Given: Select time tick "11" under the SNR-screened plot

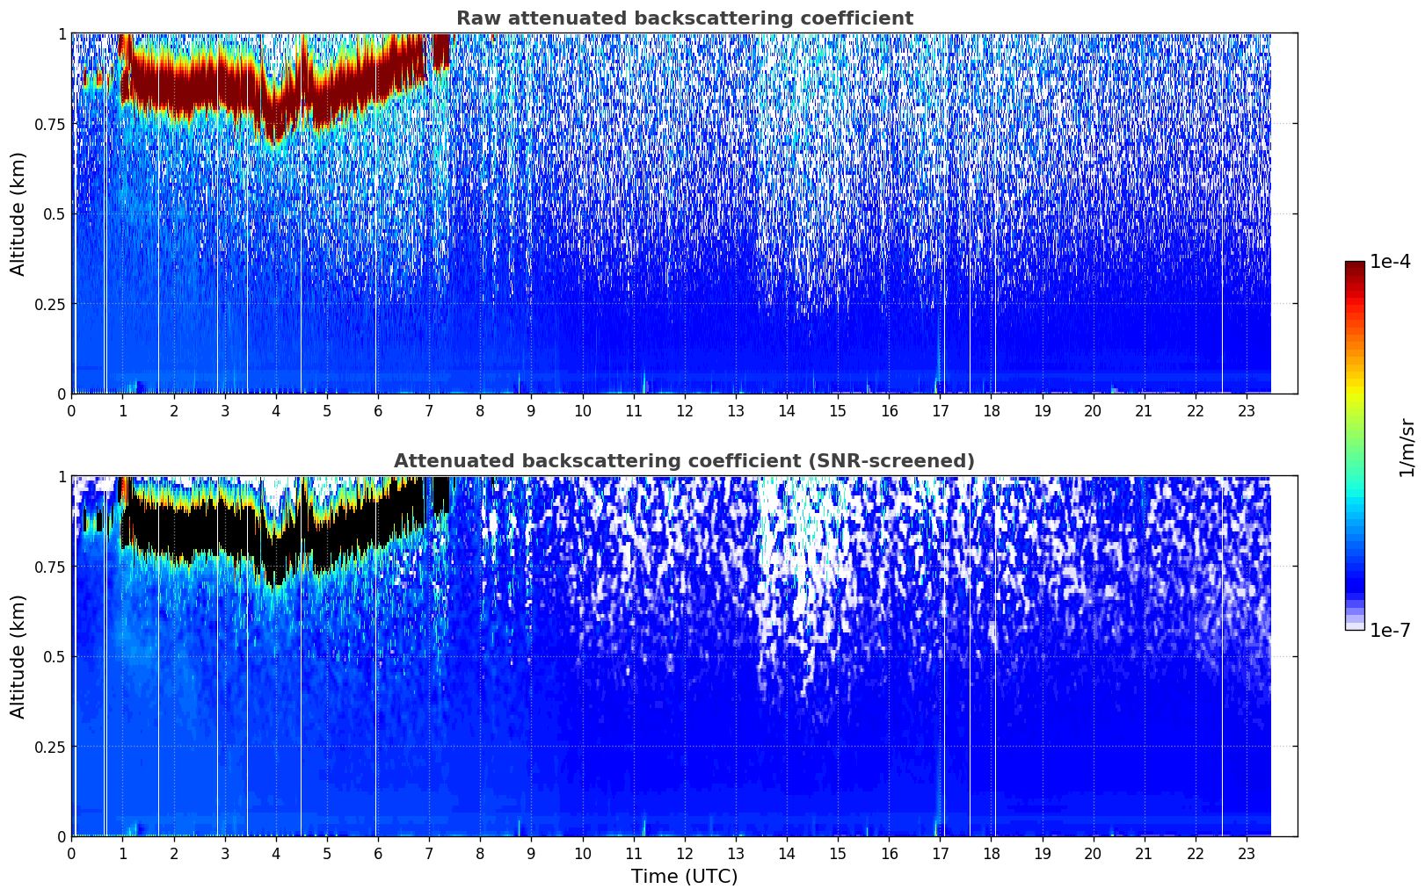Looking at the screenshot, I should pos(634,853).
